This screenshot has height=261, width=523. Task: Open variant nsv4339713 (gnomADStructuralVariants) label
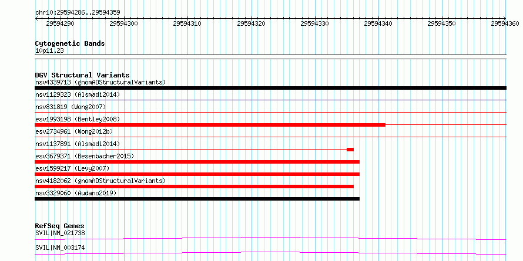(x=100, y=82)
